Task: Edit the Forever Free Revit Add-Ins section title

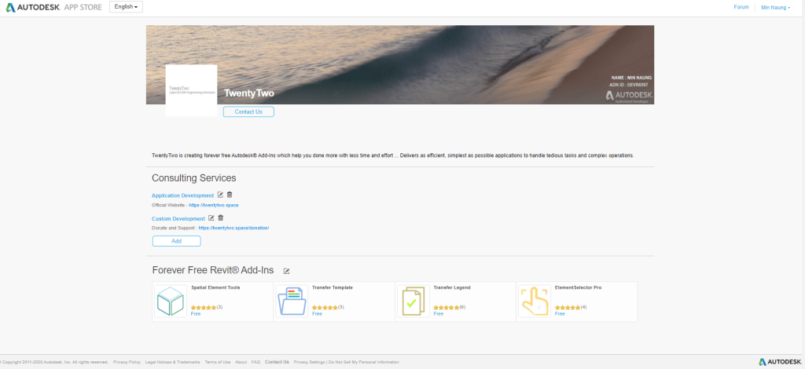Action: pyautogui.click(x=286, y=271)
